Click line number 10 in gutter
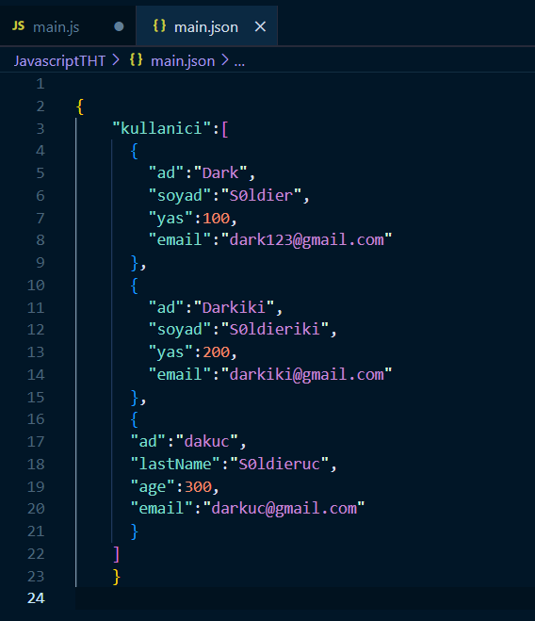535x621 pixels. coord(36,286)
